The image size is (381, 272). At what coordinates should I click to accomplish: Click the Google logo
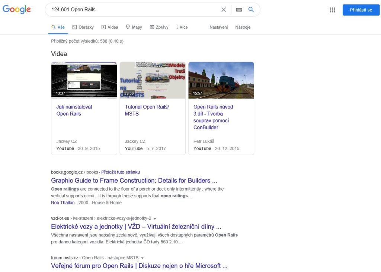16,9
